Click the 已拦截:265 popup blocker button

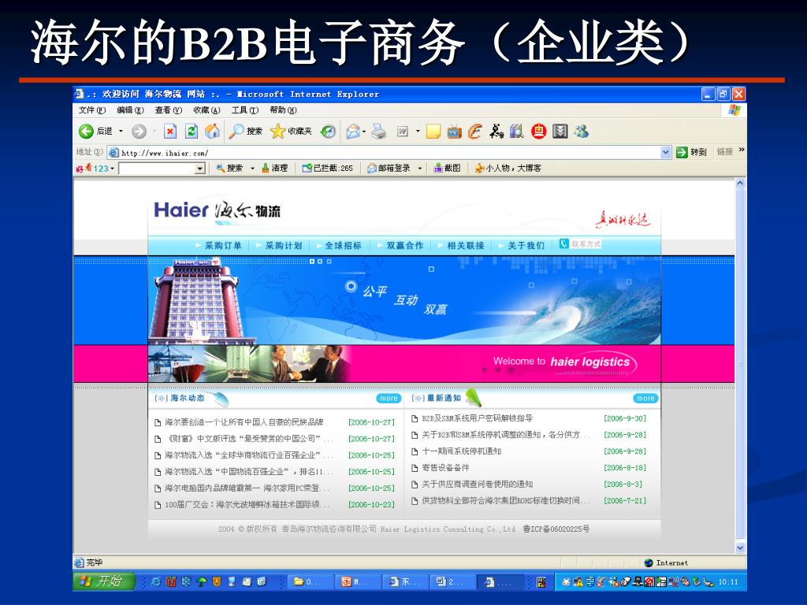pos(328,169)
